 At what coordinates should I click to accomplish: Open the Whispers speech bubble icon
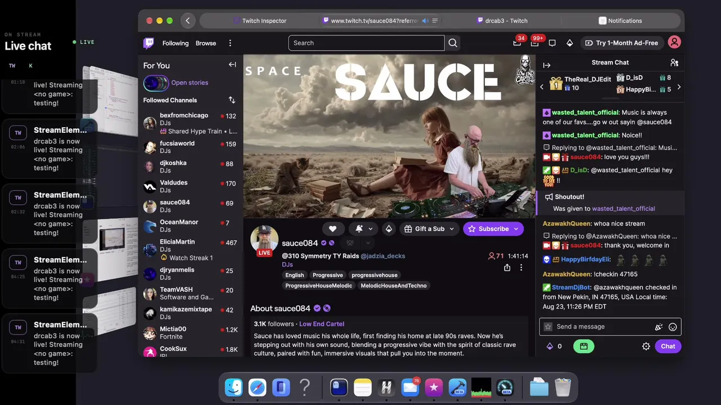coord(552,43)
